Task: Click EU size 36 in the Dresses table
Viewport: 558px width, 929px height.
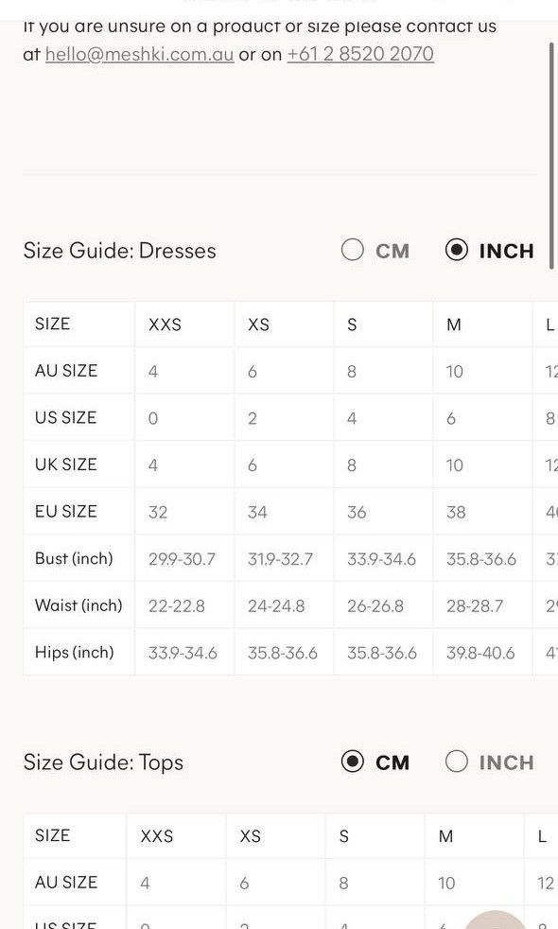Action: pyautogui.click(x=357, y=512)
